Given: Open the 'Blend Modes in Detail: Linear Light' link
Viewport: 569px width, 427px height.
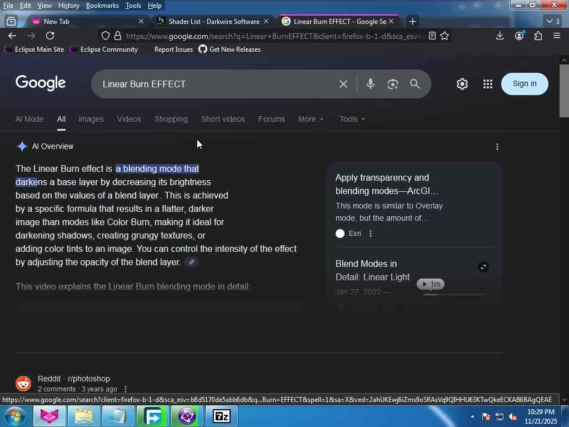Looking at the screenshot, I should [373, 271].
